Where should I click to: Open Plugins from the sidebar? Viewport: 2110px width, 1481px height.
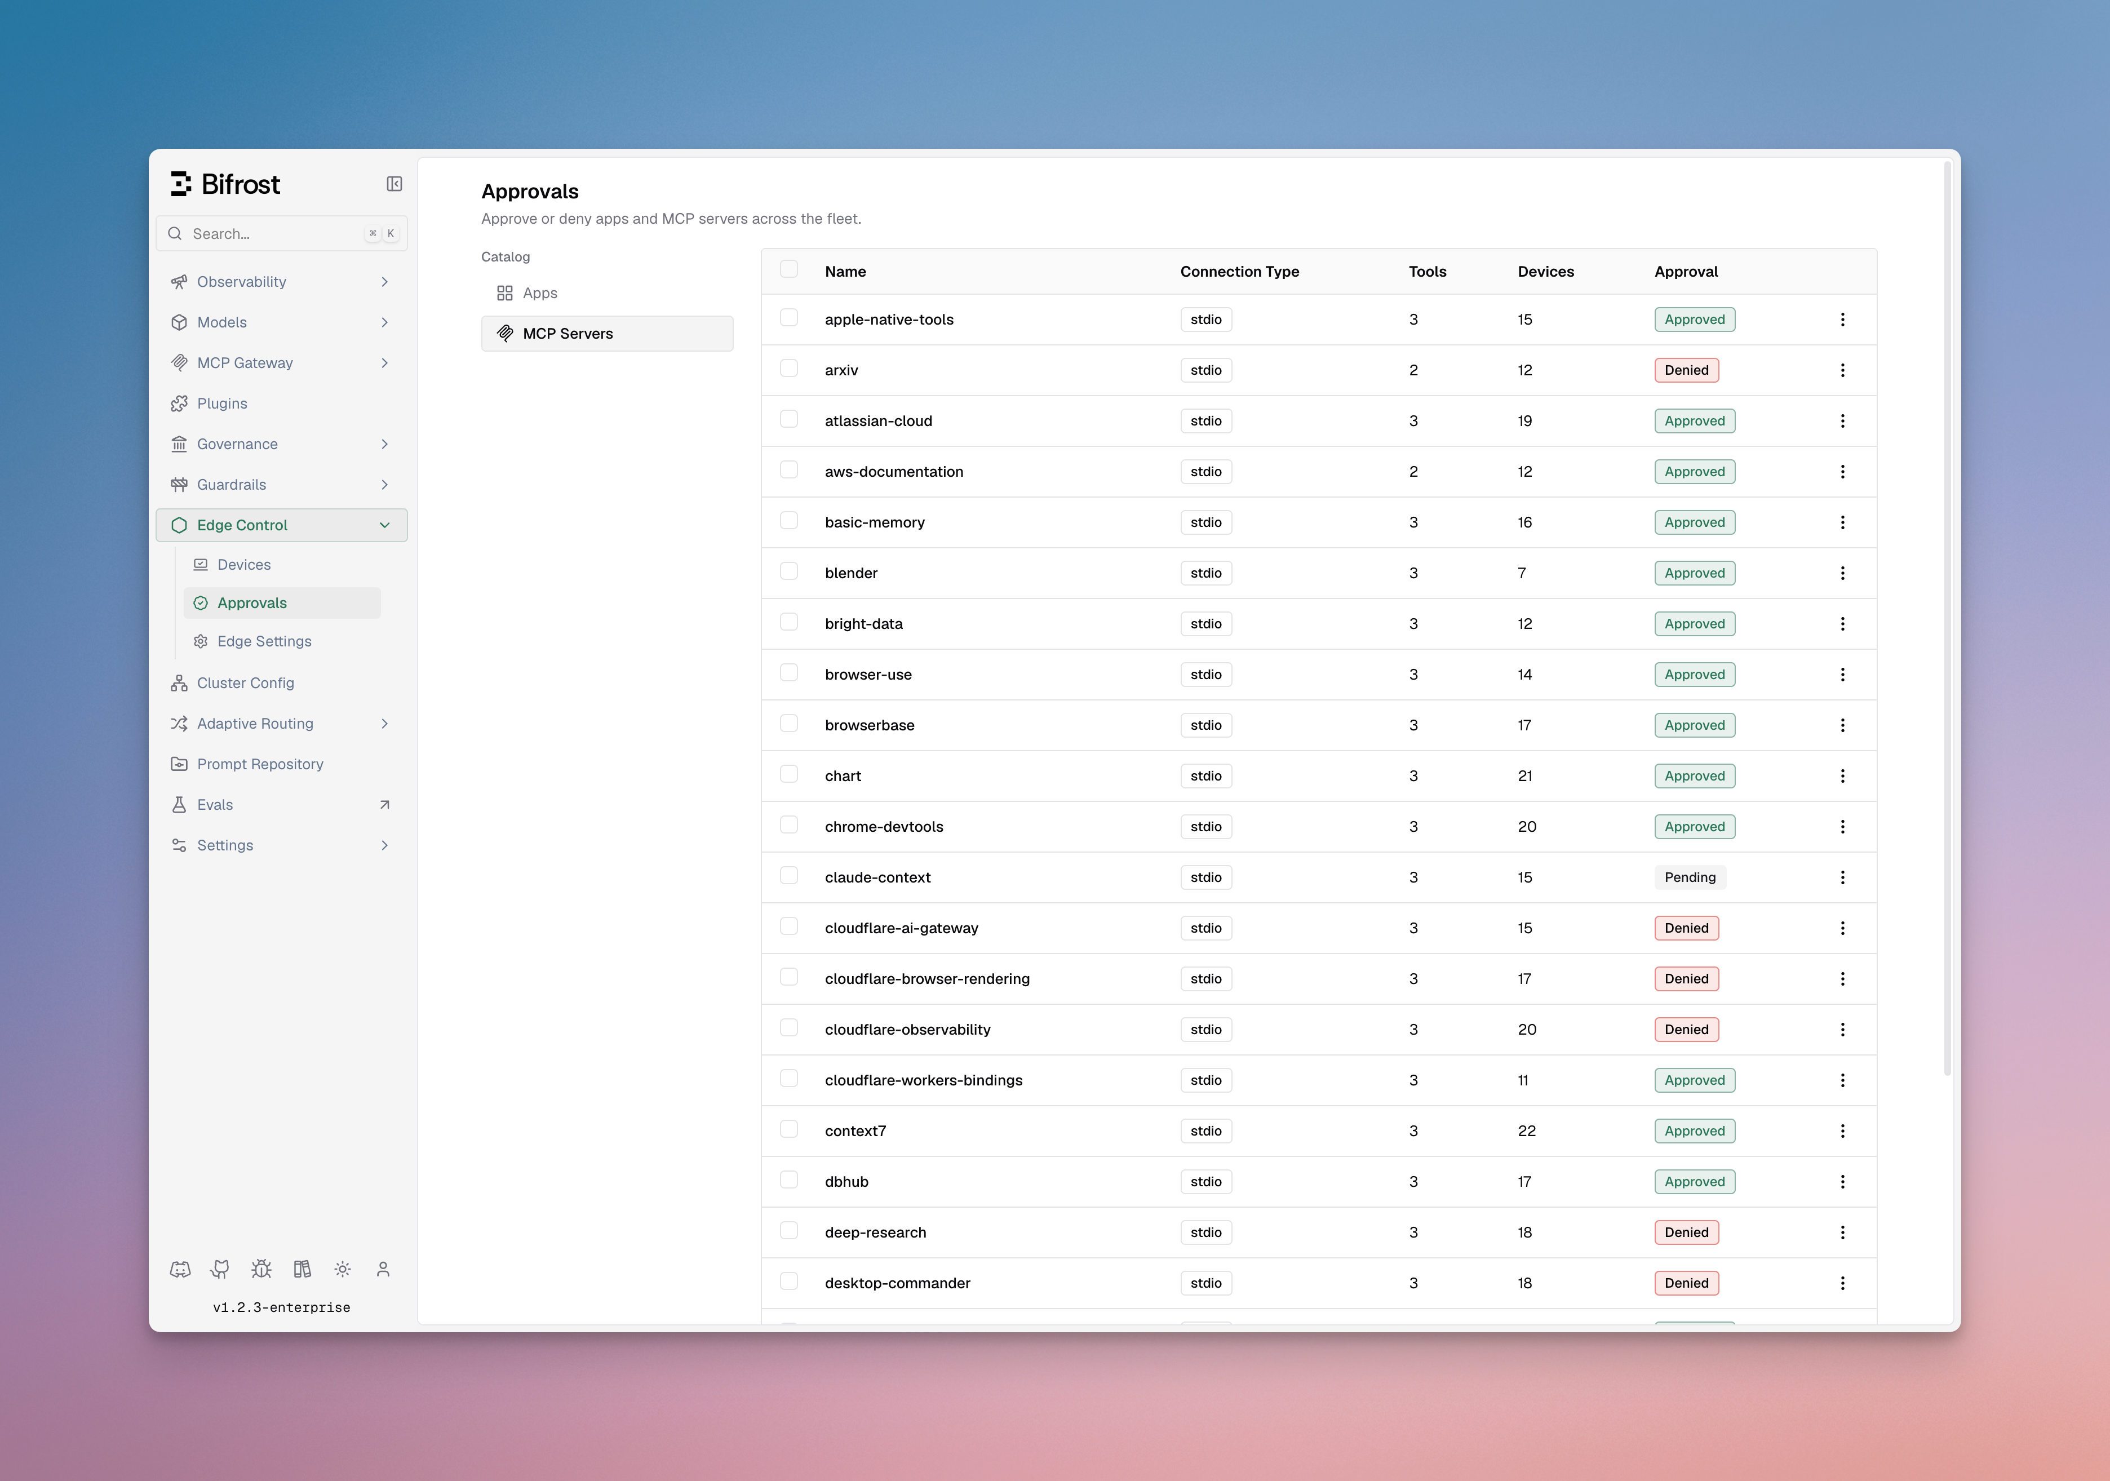281,403
